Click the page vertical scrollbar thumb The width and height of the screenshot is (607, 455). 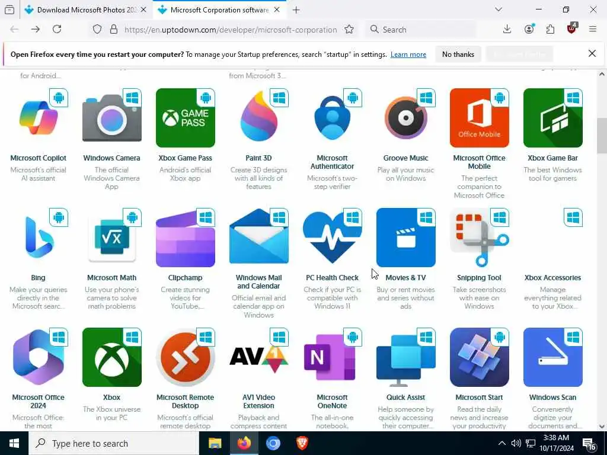coord(602,136)
